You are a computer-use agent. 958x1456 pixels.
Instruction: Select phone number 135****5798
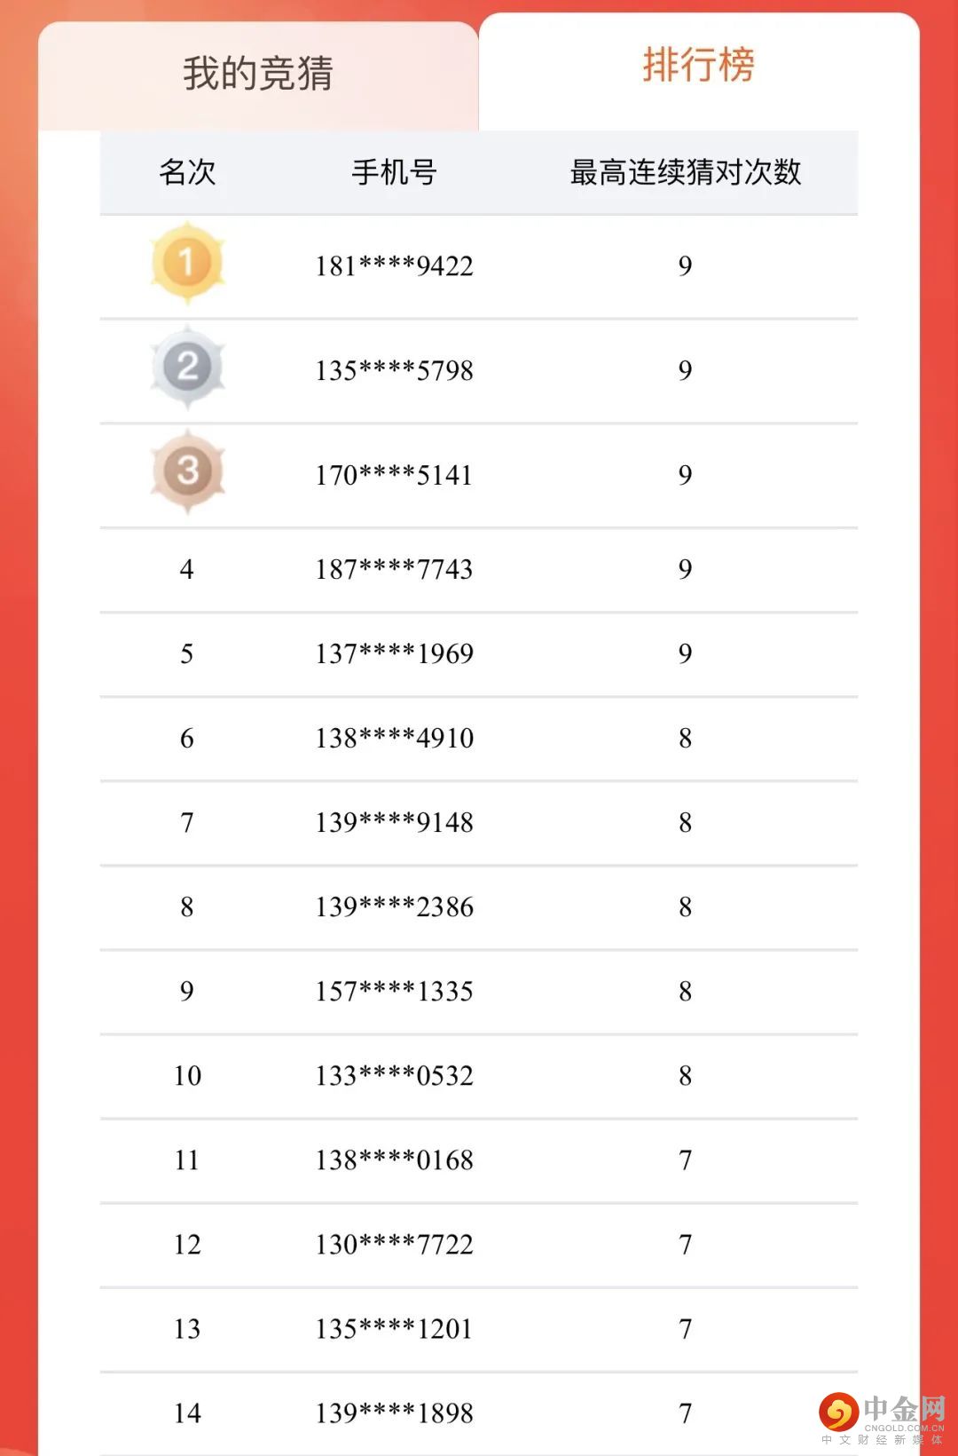point(394,371)
